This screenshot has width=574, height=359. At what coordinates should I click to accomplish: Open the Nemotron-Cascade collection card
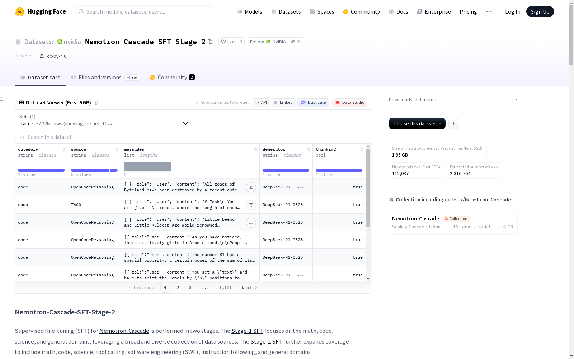[x=453, y=222]
